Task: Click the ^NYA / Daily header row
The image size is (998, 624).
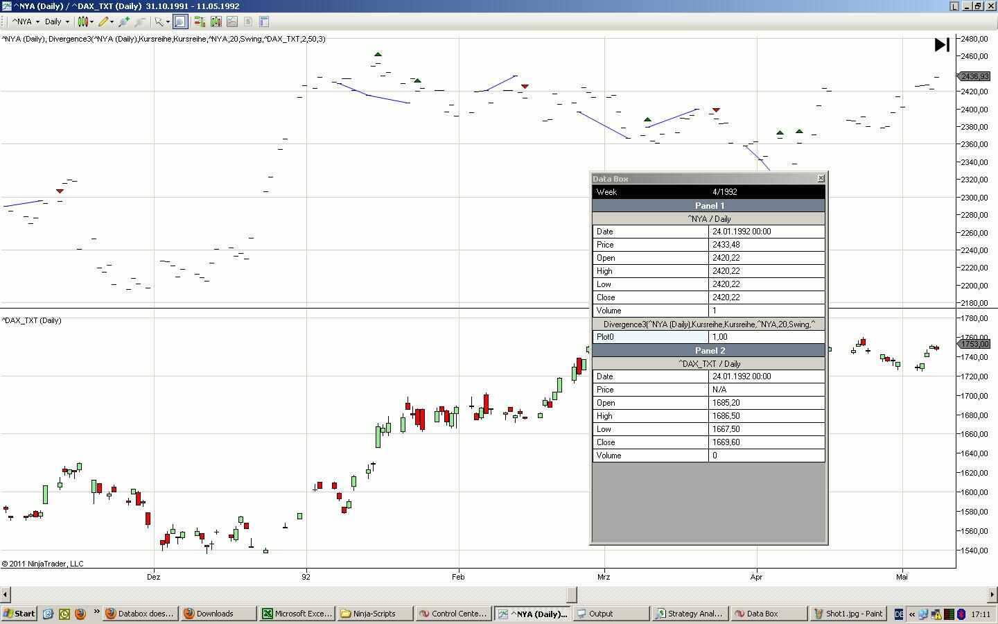Action: tap(709, 219)
